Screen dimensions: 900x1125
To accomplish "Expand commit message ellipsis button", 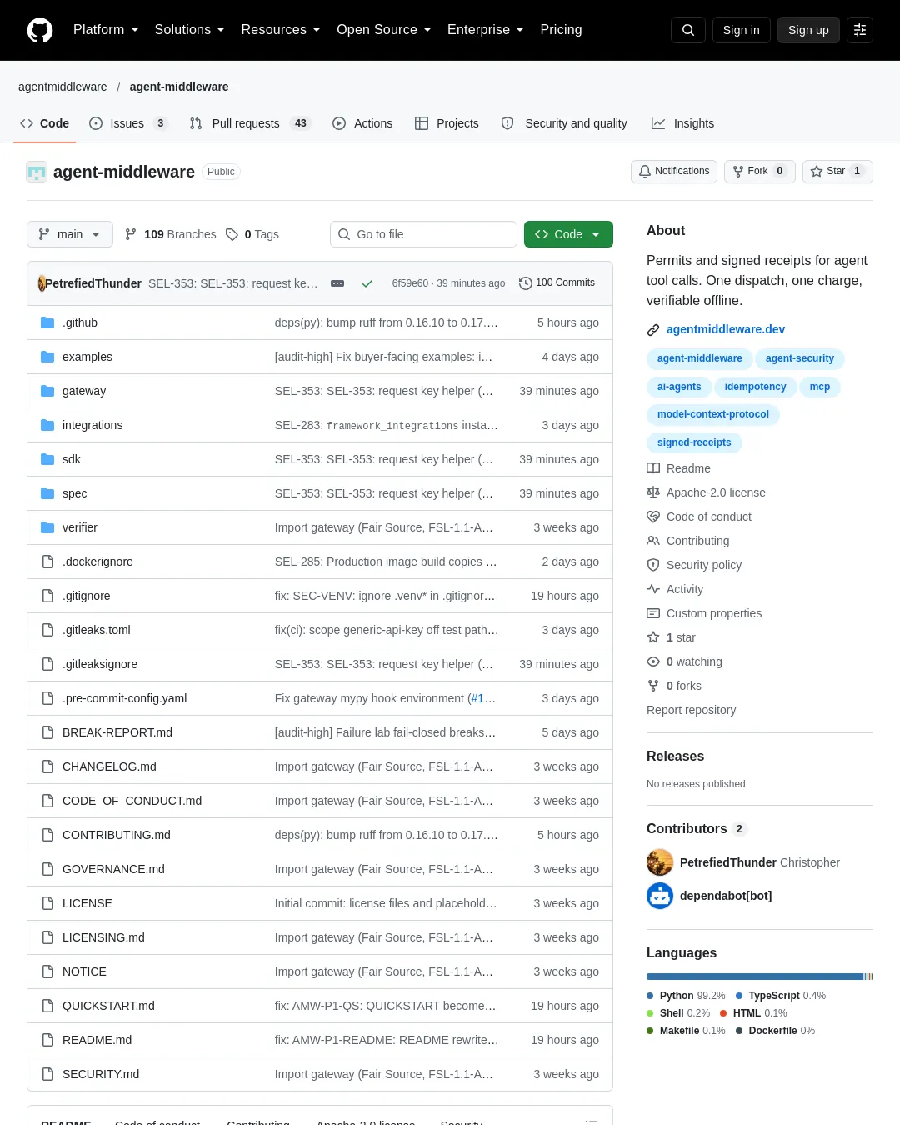I will (337, 283).
